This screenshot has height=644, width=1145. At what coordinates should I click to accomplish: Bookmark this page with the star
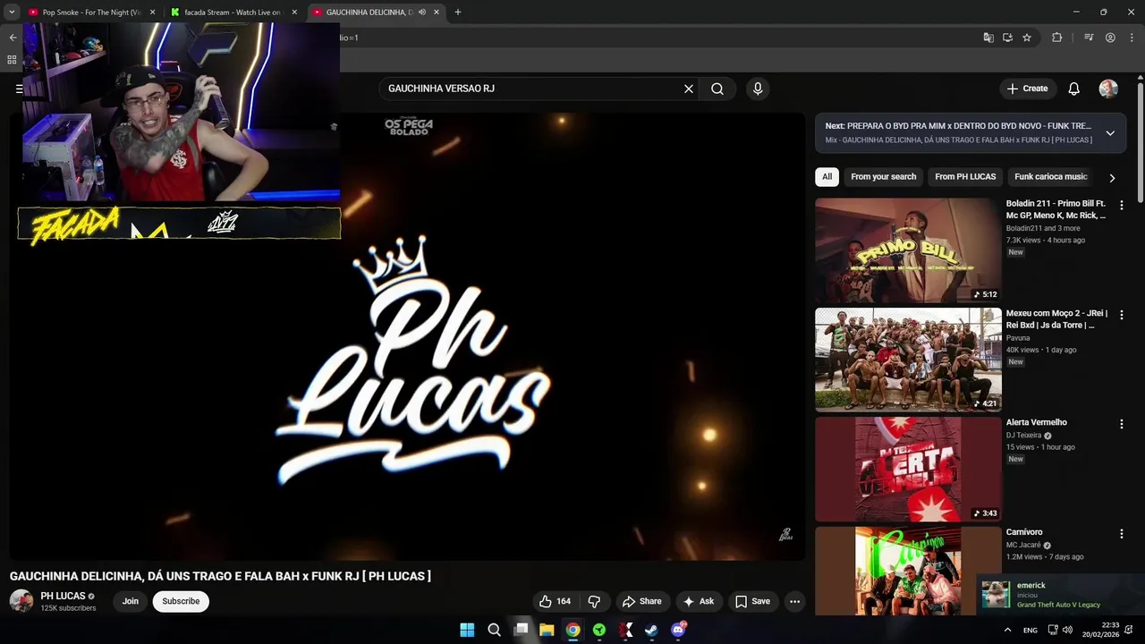[1027, 38]
